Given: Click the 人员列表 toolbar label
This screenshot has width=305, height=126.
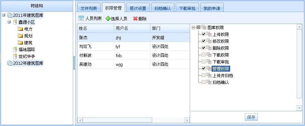Looking at the screenshot, I should (93, 19).
